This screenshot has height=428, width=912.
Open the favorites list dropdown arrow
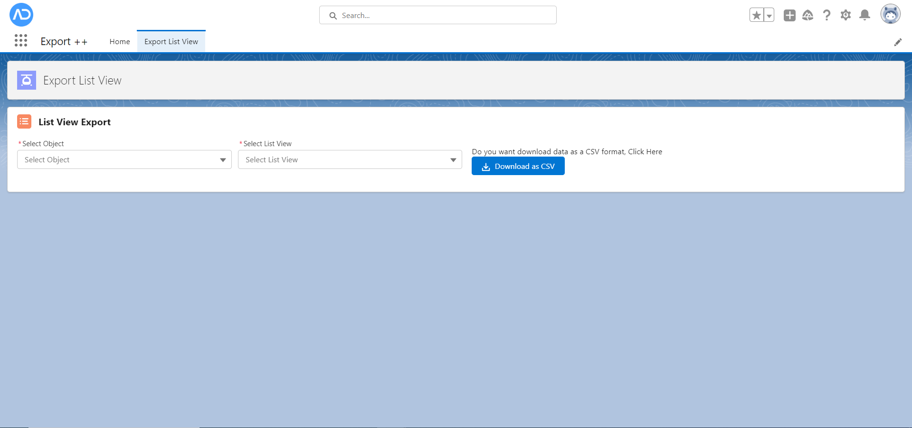(x=769, y=15)
